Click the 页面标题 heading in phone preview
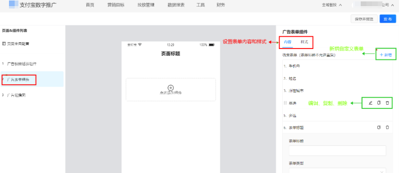Image resolution: width=399 pixels, height=173 pixels. tap(171, 54)
